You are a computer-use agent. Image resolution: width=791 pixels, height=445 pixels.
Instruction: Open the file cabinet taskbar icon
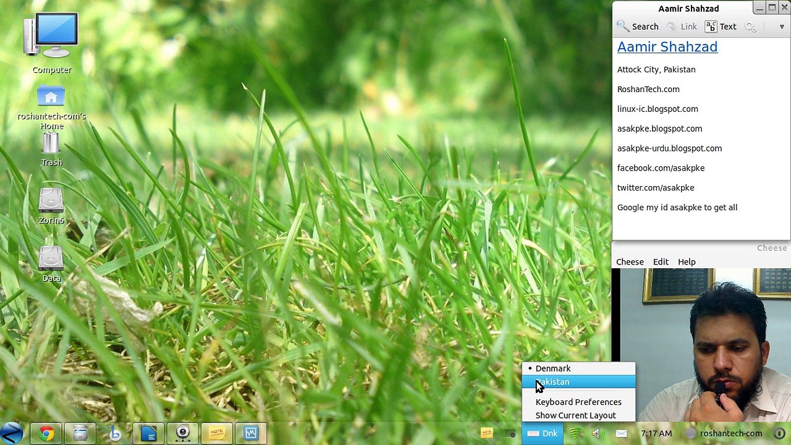click(x=80, y=434)
